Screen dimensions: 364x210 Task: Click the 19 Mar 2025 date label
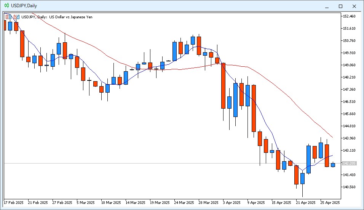(160, 202)
